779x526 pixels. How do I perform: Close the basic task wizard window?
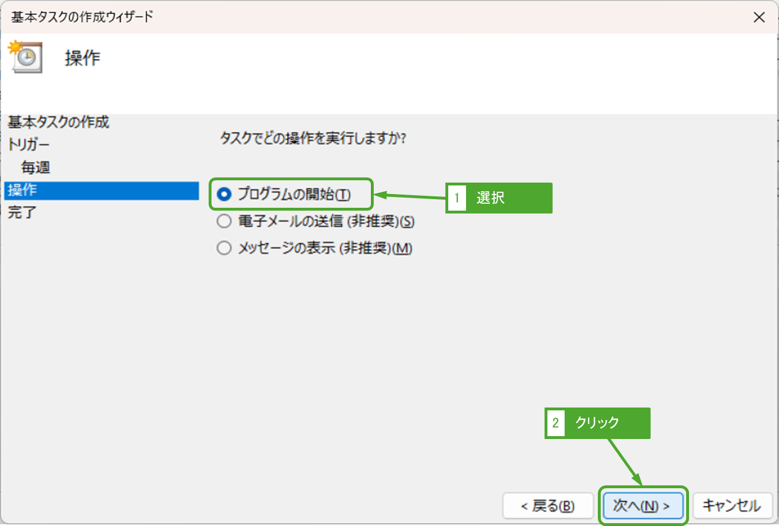click(759, 17)
